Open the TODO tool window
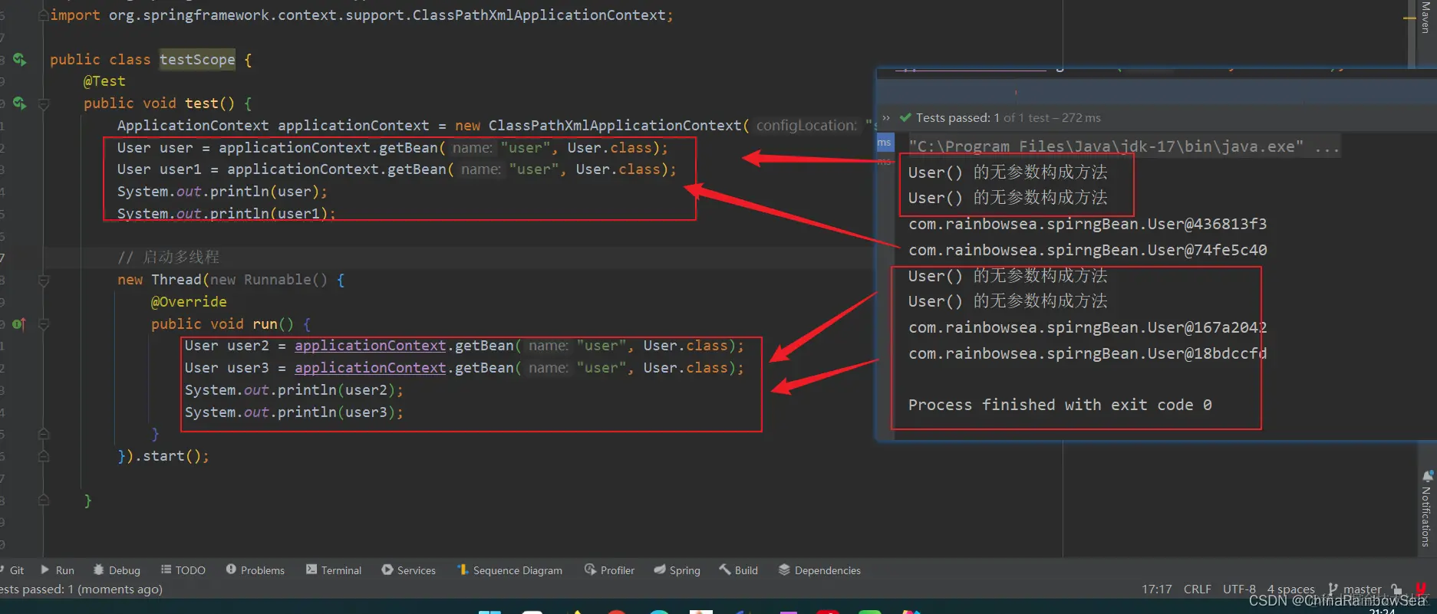This screenshot has width=1437, height=614. tap(183, 570)
